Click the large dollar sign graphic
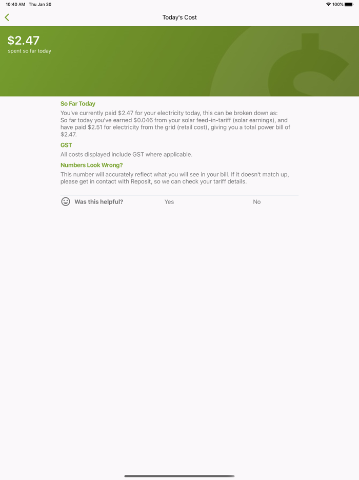This screenshot has width=359, height=480. [309, 65]
